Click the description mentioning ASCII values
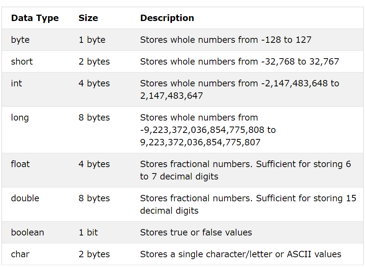The image size is (366, 267). tap(241, 254)
